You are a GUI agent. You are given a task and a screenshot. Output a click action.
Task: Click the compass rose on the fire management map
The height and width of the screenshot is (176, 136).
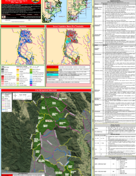tap(15, 96)
